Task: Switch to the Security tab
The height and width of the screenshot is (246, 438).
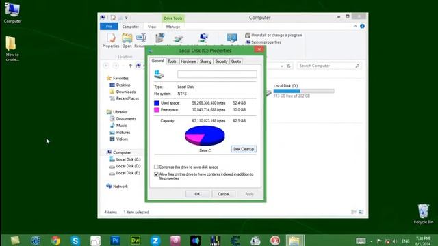Action: (221, 61)
